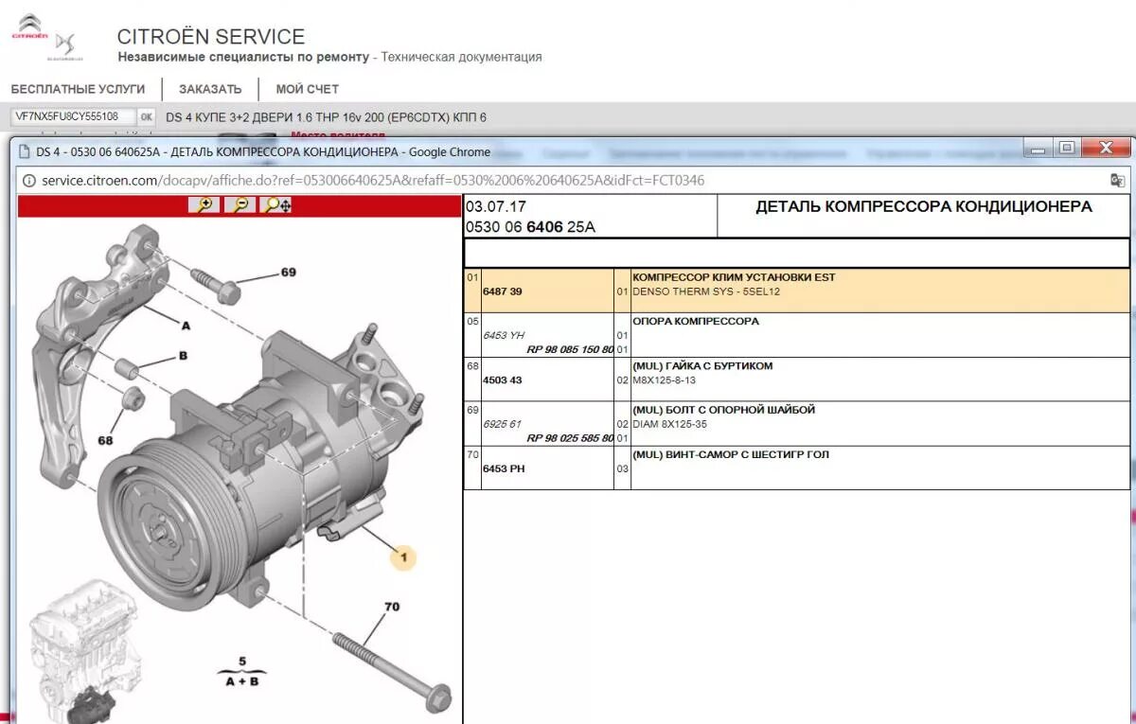Select part number 6453 YH
1136x724 pixels.
[503, 335]
